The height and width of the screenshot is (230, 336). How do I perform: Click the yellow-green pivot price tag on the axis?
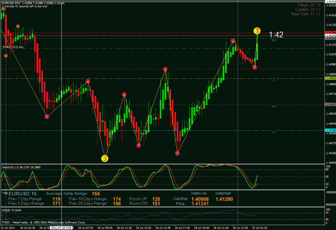[x=331, y=78]
